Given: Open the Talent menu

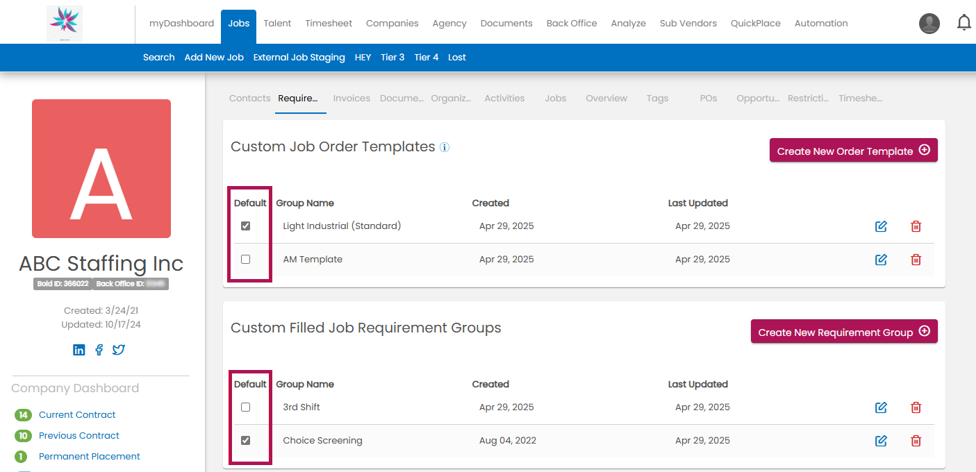Looking at the screenshot, I should click(277, 24).
